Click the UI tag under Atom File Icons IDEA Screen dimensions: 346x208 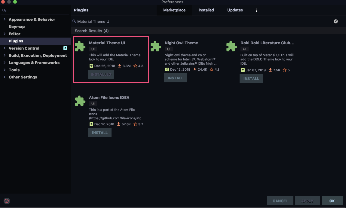(x=93, y=104)
